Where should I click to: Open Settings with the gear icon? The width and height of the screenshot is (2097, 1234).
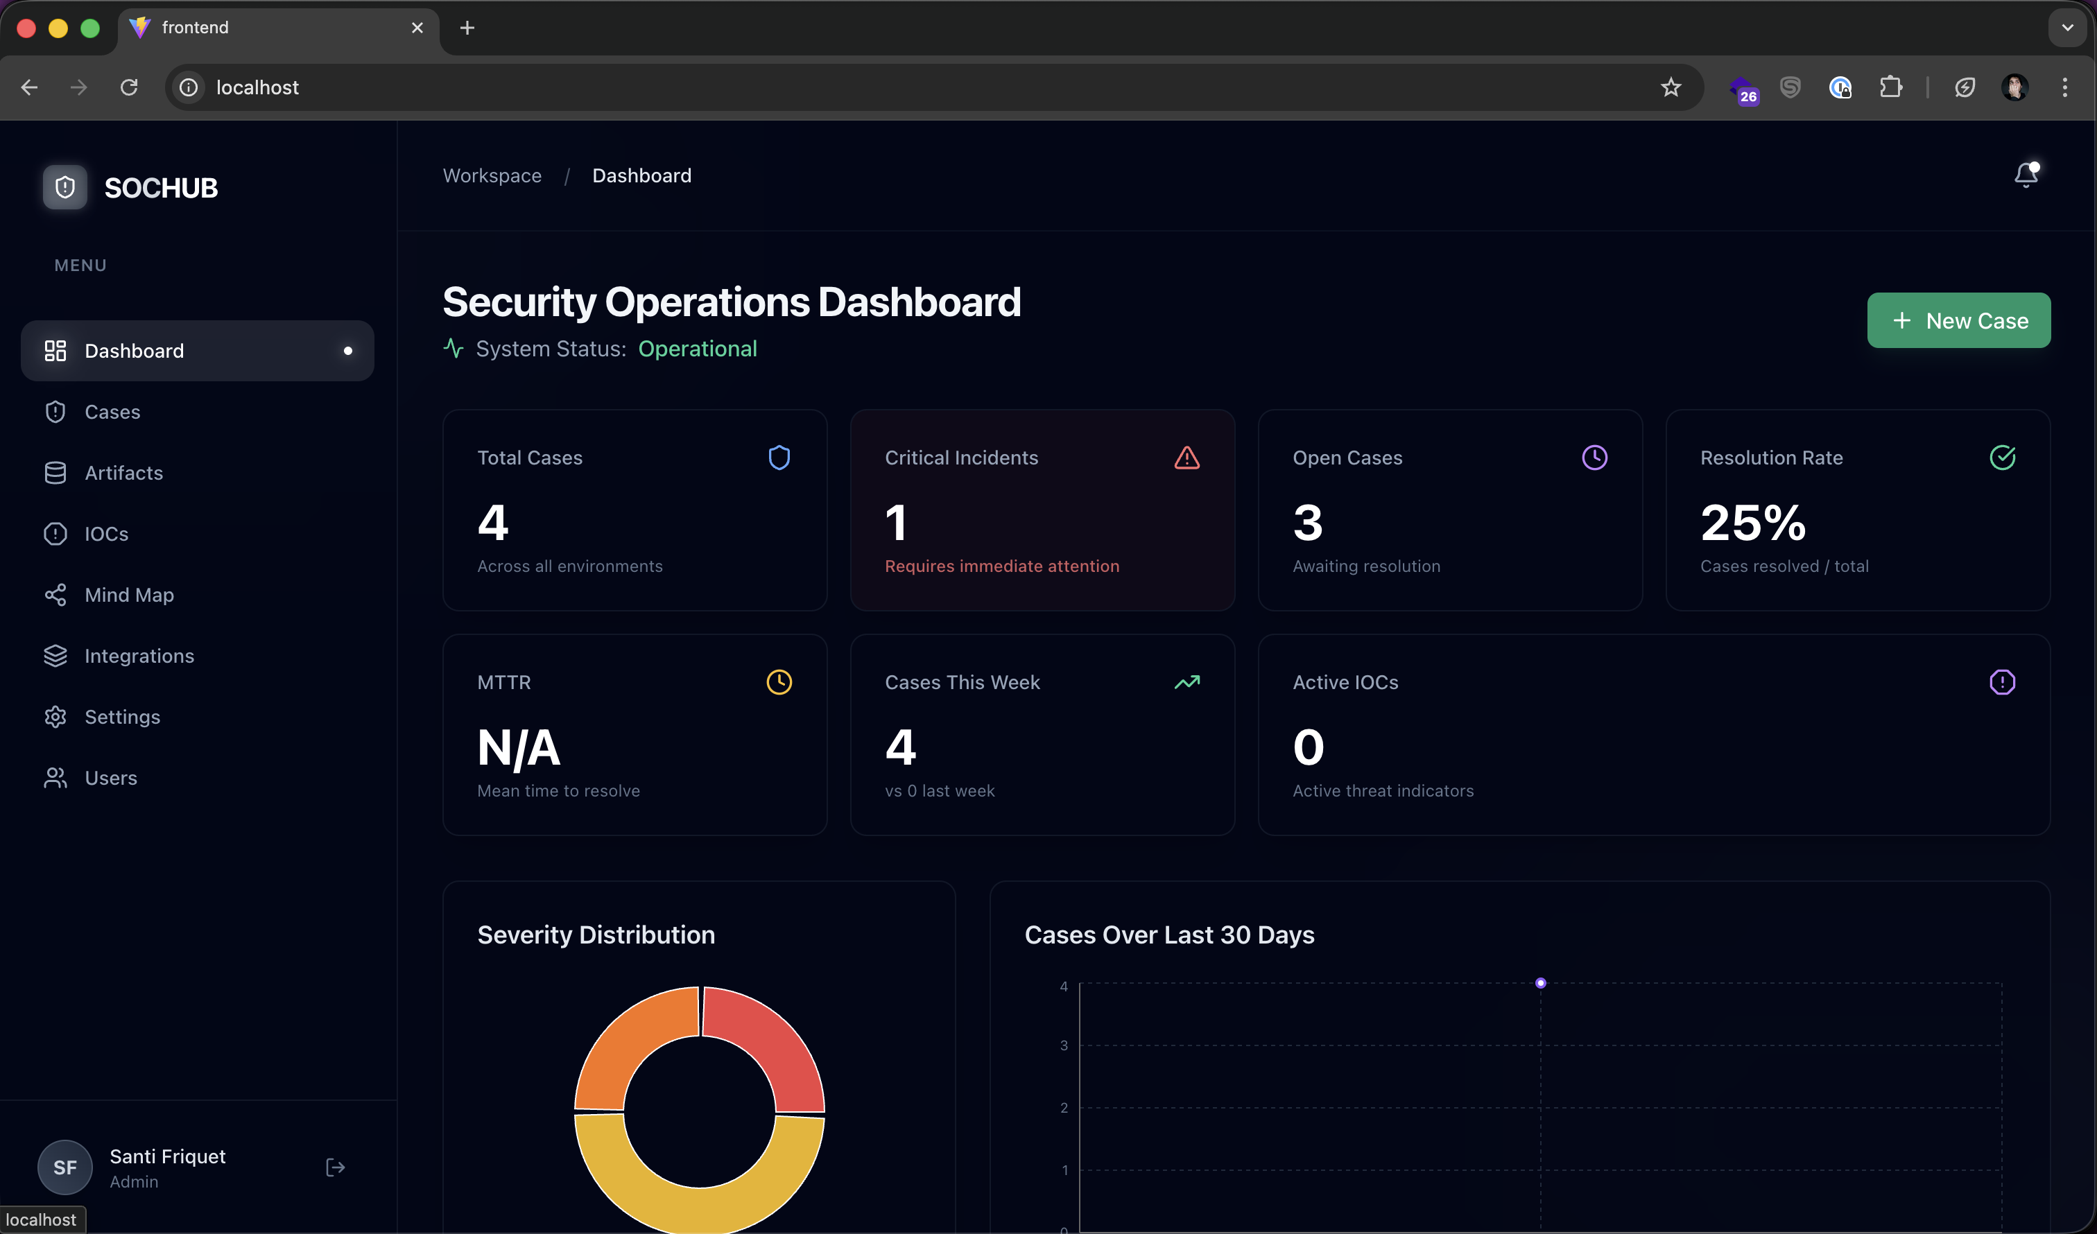click(x=54, y=716)
